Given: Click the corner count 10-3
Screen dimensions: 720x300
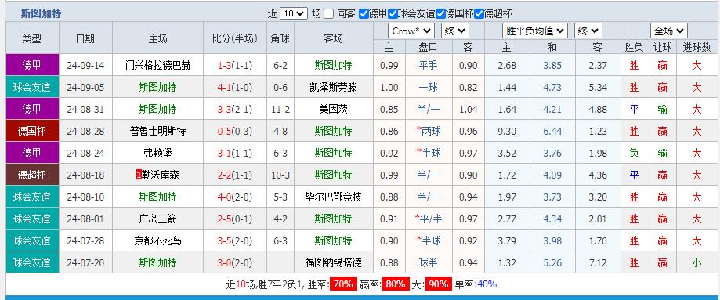Looking at the screenshot, I should [280, 175].
